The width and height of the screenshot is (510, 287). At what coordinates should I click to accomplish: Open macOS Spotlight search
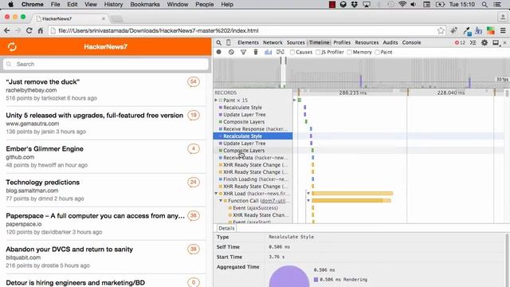point(484,5)
